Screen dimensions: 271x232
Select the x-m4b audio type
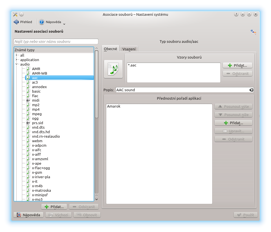(37, 186)
